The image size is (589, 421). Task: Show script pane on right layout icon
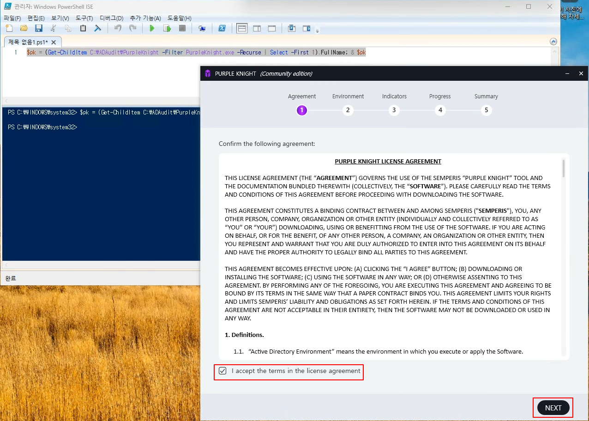tap(257, 28)
